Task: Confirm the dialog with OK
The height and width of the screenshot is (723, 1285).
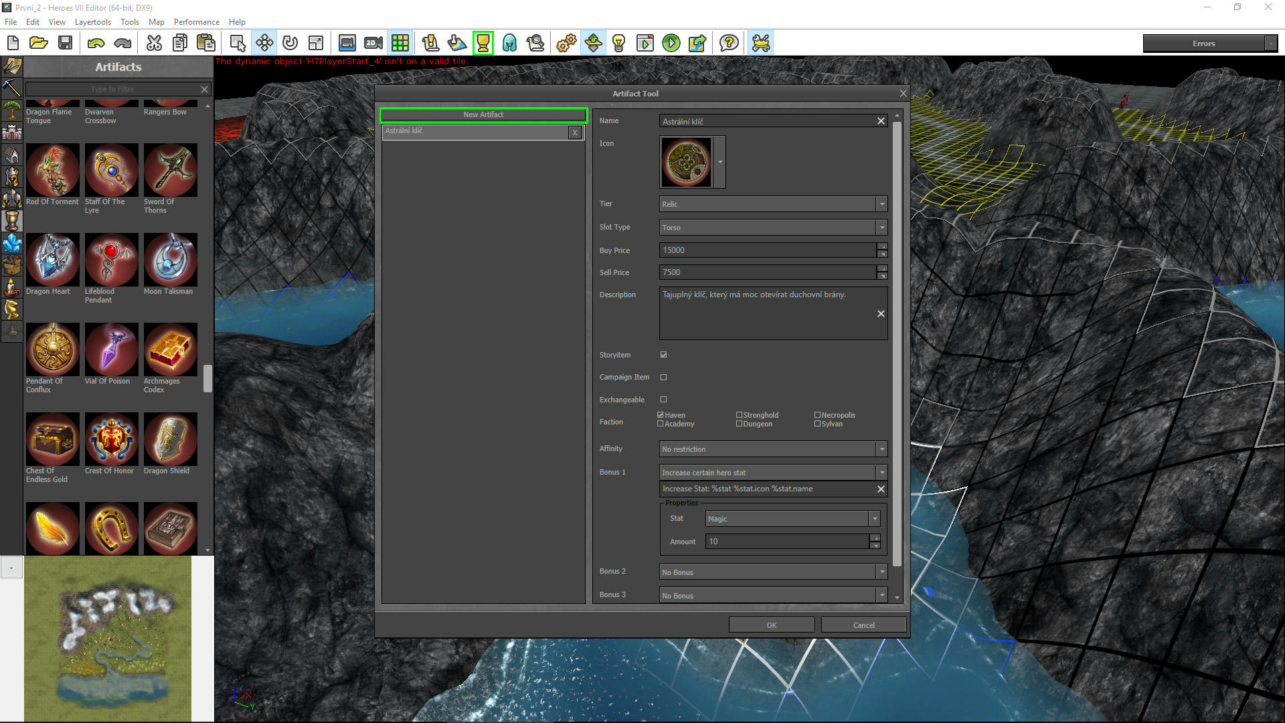Action: pos(771,625)
